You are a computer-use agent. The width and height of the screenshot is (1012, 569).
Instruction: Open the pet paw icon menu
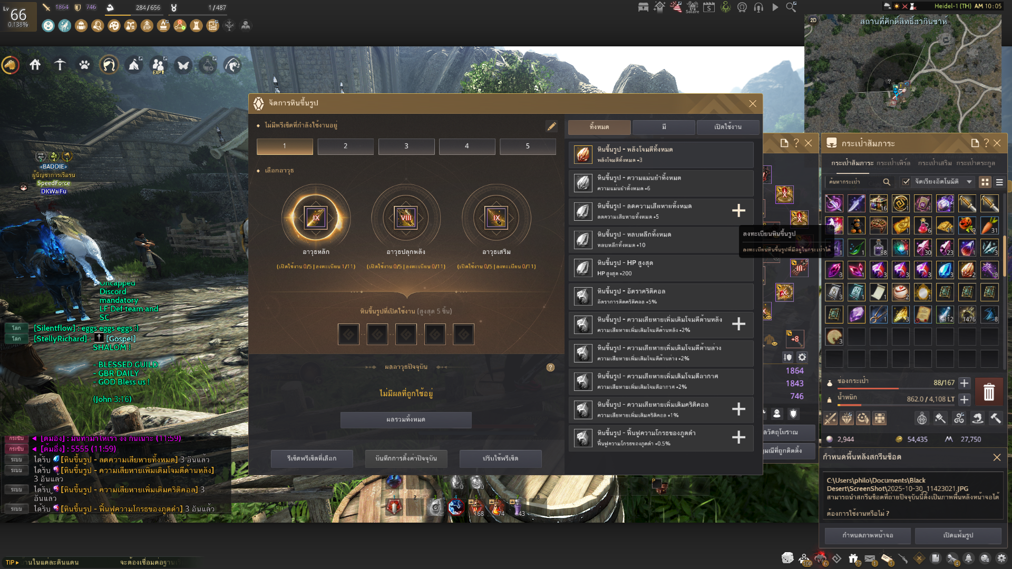click(x=84, y=65)
